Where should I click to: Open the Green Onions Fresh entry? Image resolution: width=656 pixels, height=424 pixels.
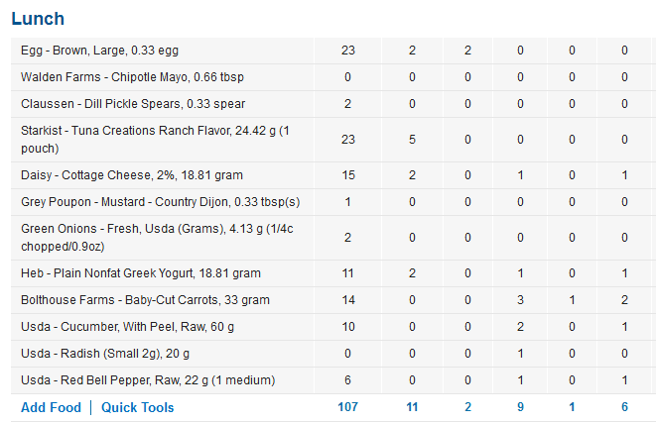pos(157,238)
